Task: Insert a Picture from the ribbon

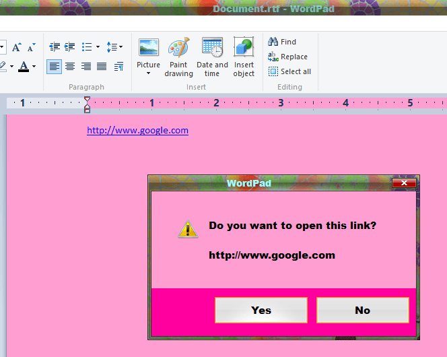Action: point(149,52)
